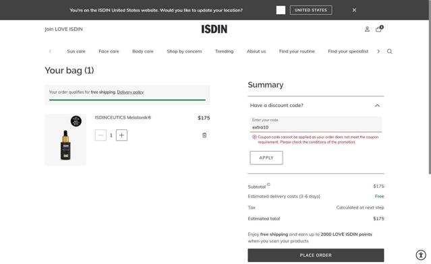The width and height of the screenshot is (431, 264).
Task: Open ISDINCEUTICS Melatonik product name
Action: 123,117
